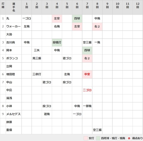Click 小林's 3回 result 投ゴロ
Screen dimensions: 143x141
coord(47,106)
